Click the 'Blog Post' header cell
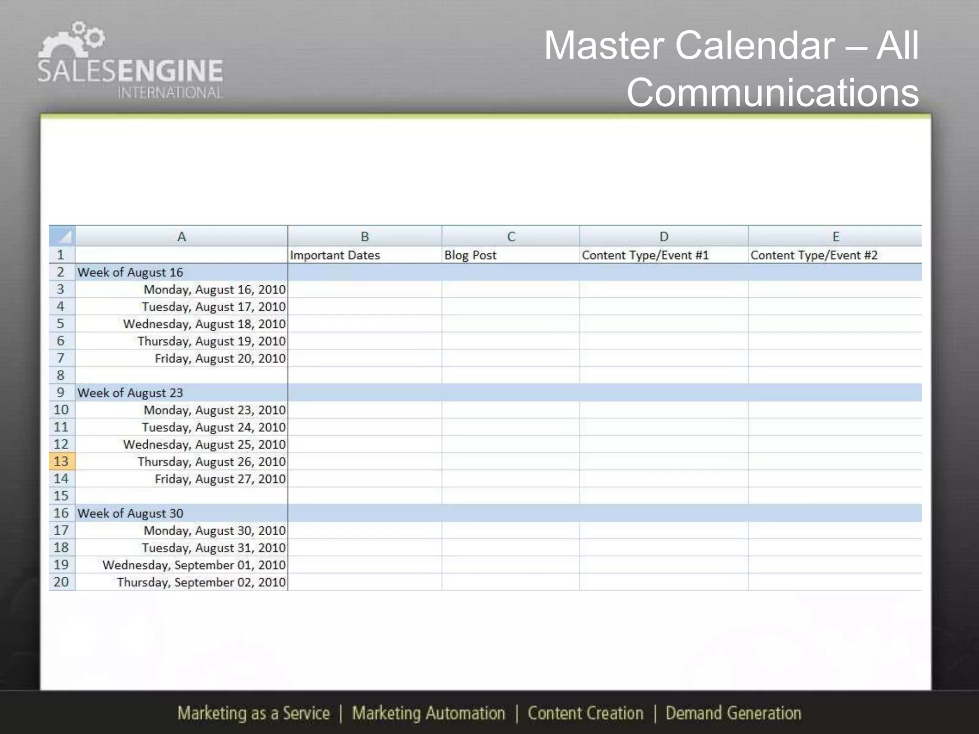Viewport: 979px width, 734px height. pos(511,255)
